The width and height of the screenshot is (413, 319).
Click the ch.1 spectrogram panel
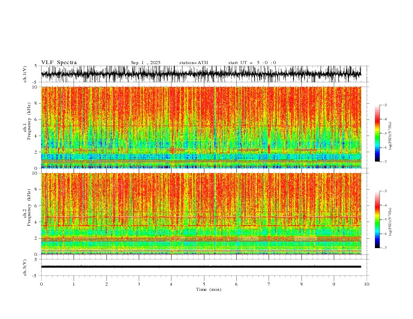click(201, 127)
